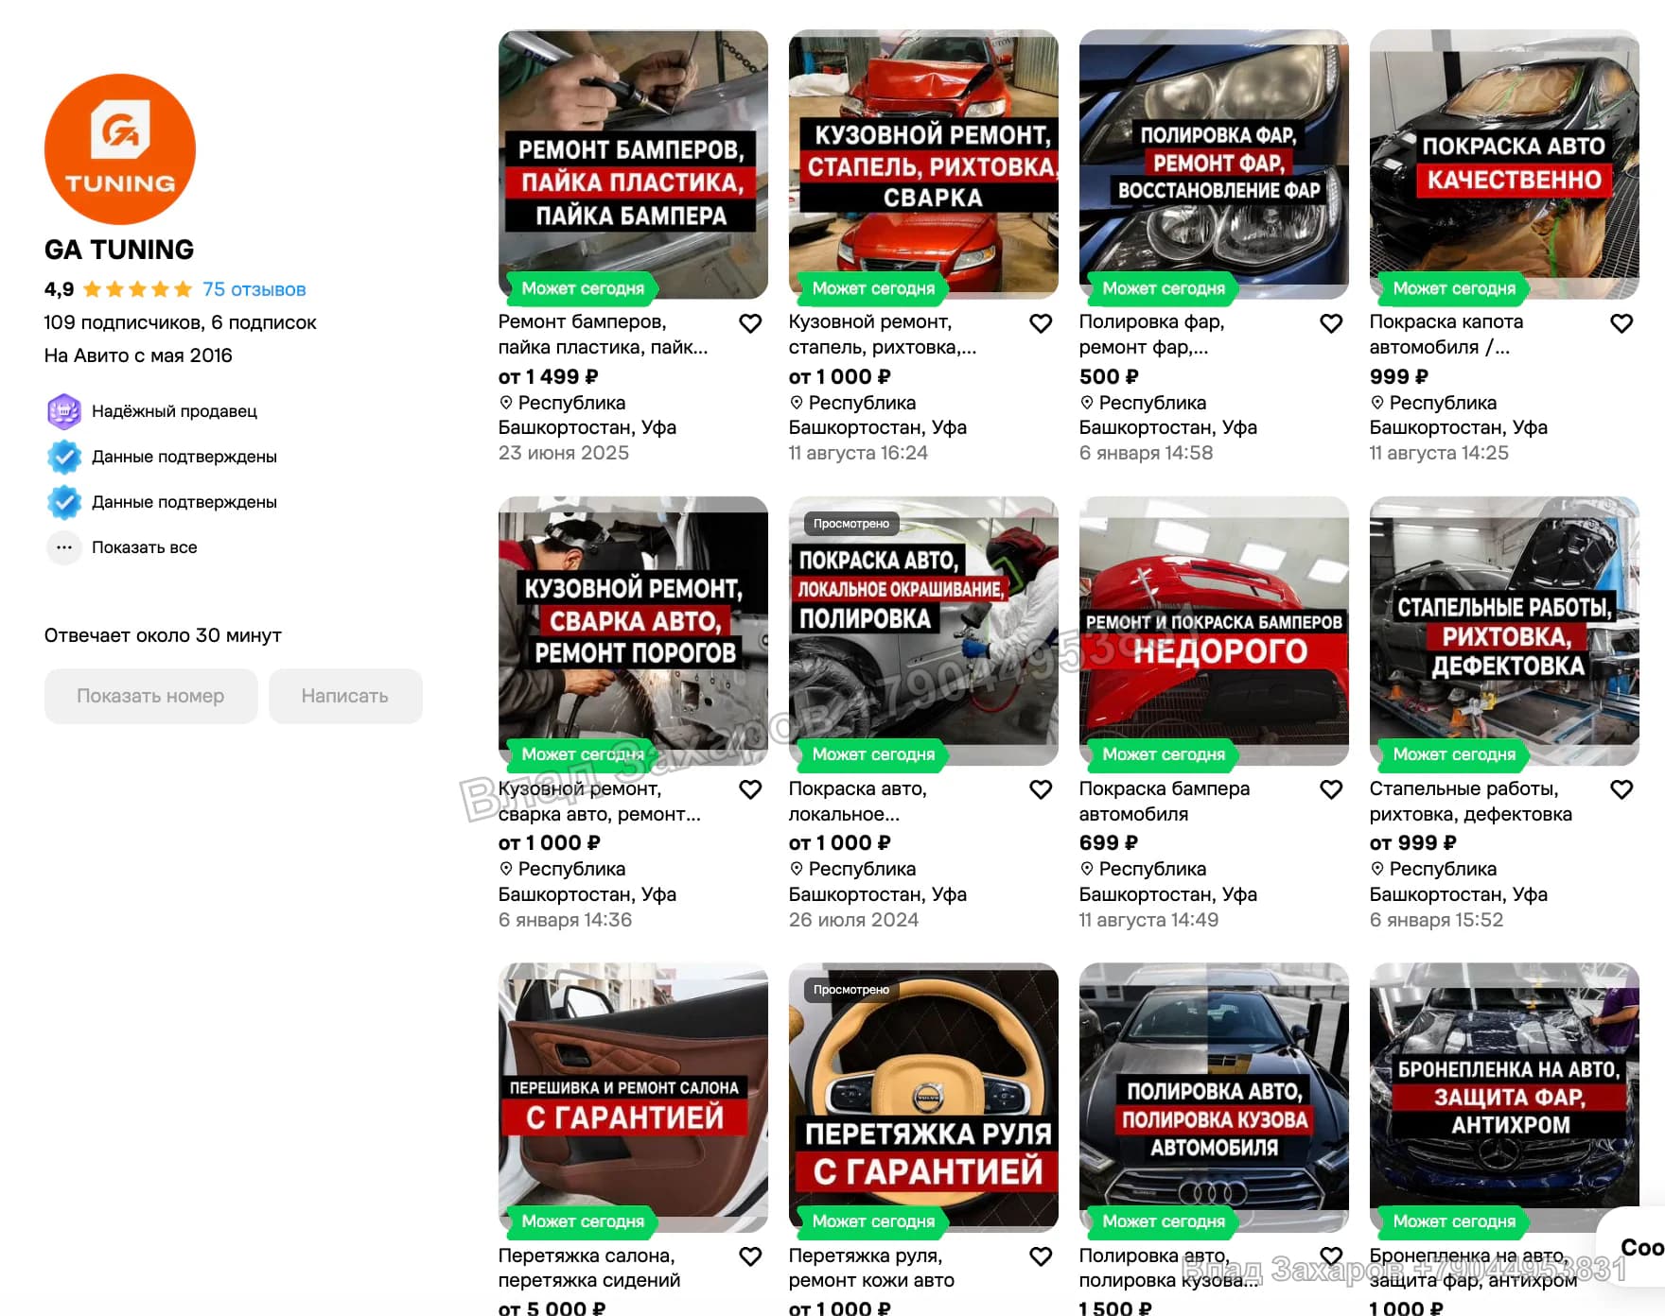Image resolution: width=1665 pixels, height=1316 pixels.
Task: Open the 'Бронепленка на авто' Mercedes thumbnail
Action: (x=1504, y=1098)
